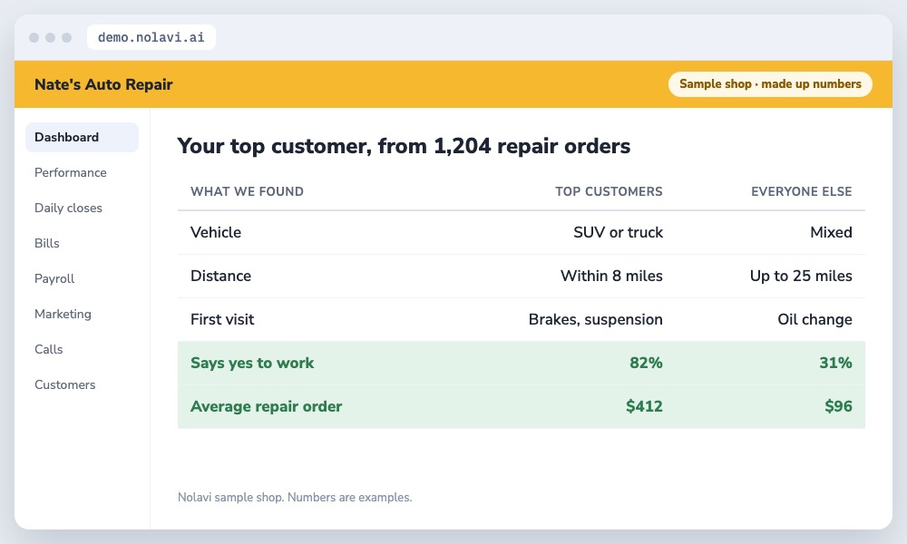Click the SUV or truck cell
The width and height of the screenshot is (907, 544).
coord(618,232)
